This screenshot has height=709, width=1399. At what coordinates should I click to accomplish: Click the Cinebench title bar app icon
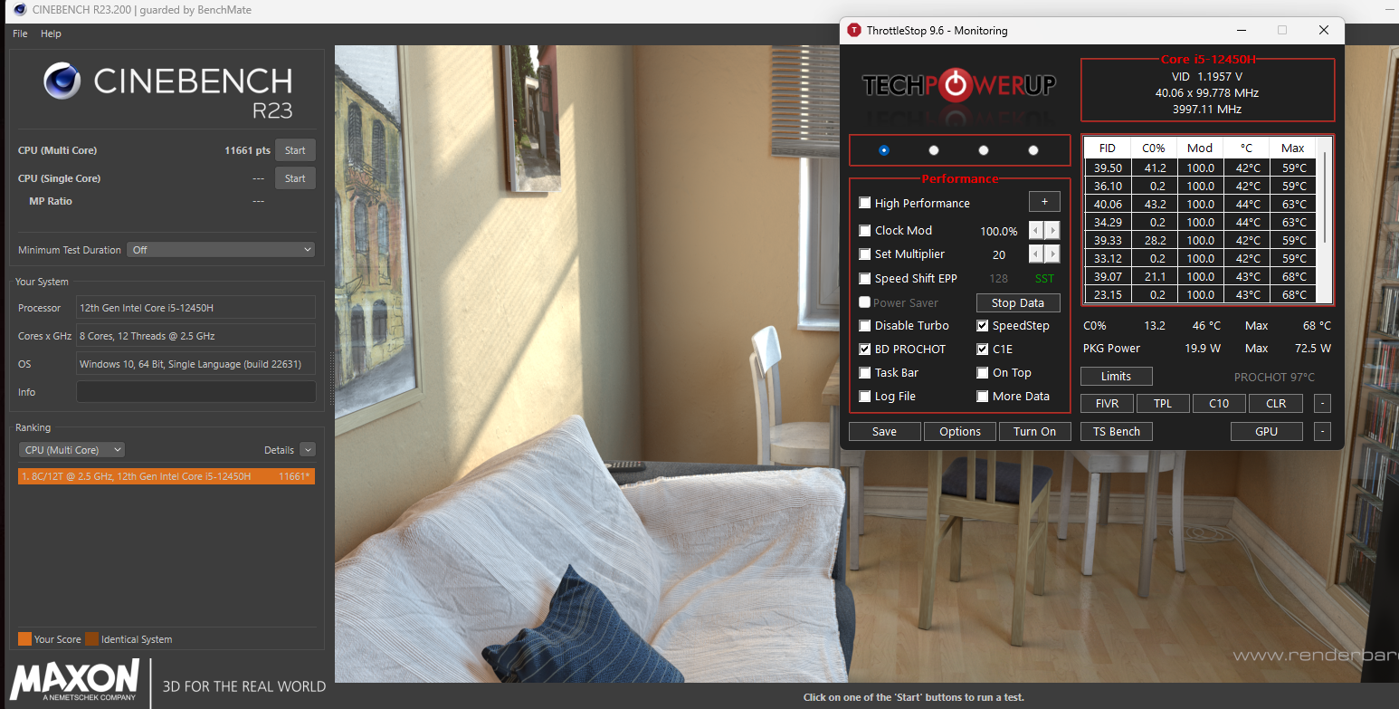click(x=19, y=10)
